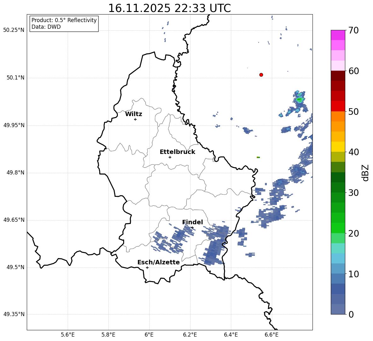Click the Esch/Alzette city label

tap(158, 262)
